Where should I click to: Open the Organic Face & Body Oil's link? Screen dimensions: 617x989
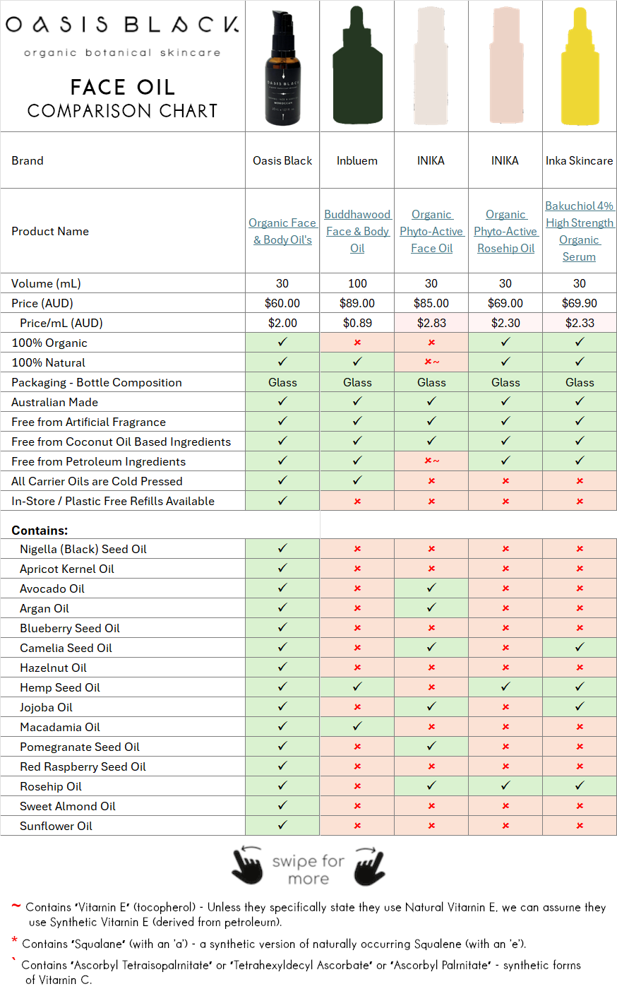[282, 231]
